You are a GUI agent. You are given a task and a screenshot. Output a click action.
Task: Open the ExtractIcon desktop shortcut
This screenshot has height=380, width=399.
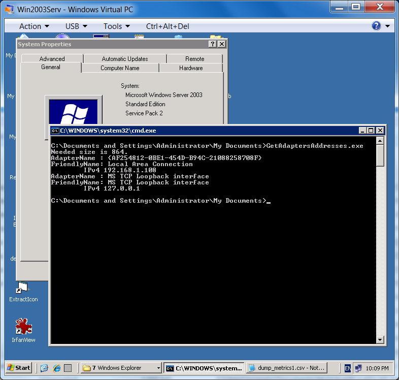pyautogui.click(x=23, y=292)
